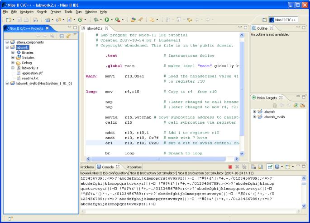Click the green Run button in toolbar

coord(107,20)
